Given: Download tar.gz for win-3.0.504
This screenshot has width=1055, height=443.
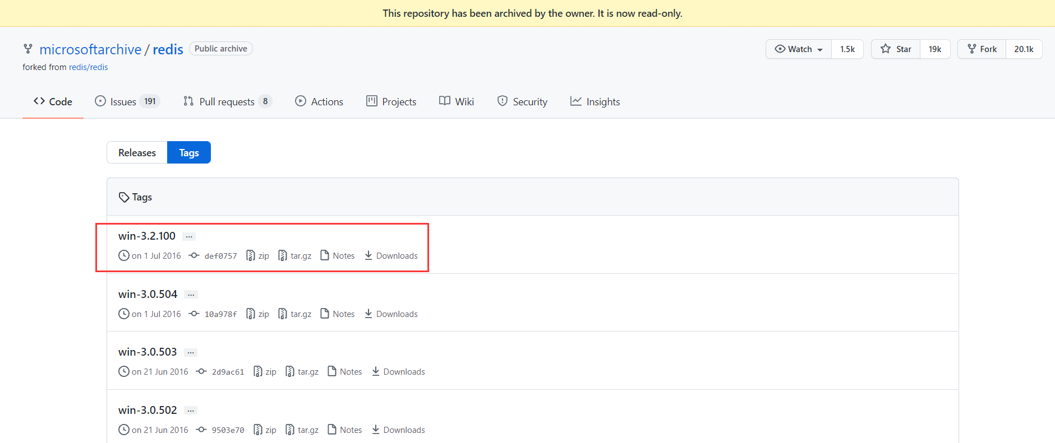Looking at the screenshot, I should tap(295, 314).
